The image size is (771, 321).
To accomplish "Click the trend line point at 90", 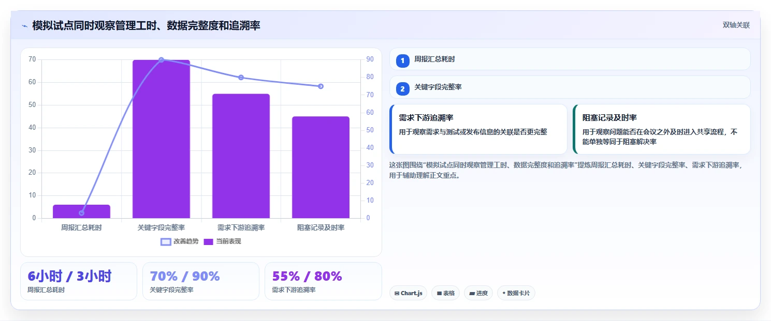I will 161,60.
